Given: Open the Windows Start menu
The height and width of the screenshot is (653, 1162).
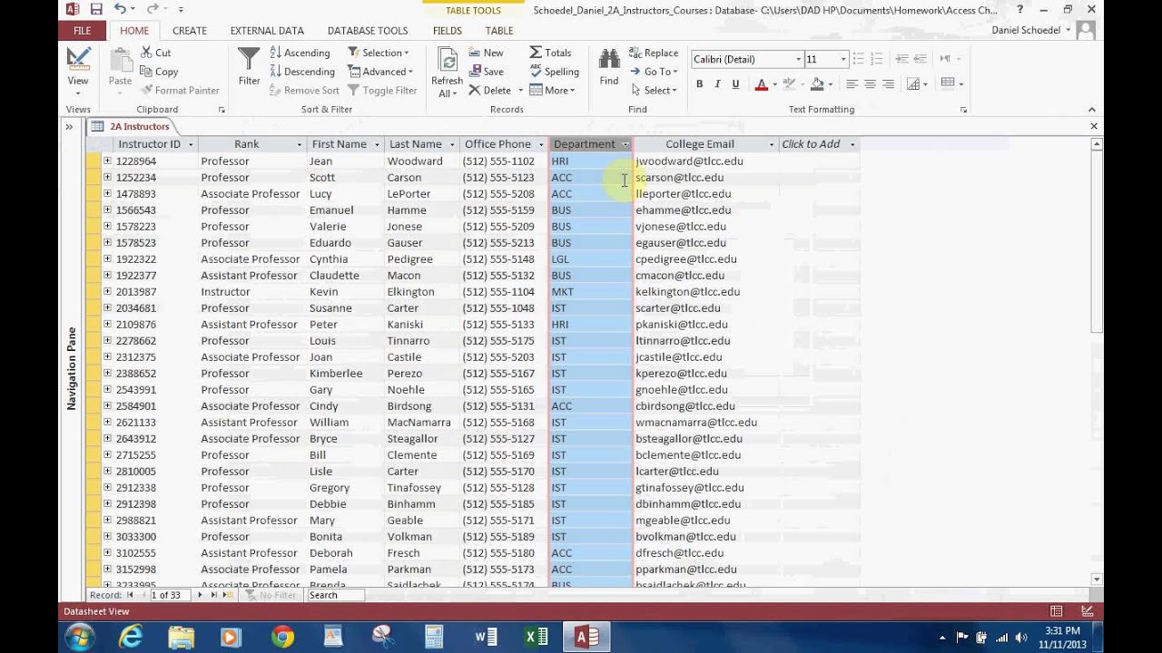Looking at the screenshot, I should point(79,638).
